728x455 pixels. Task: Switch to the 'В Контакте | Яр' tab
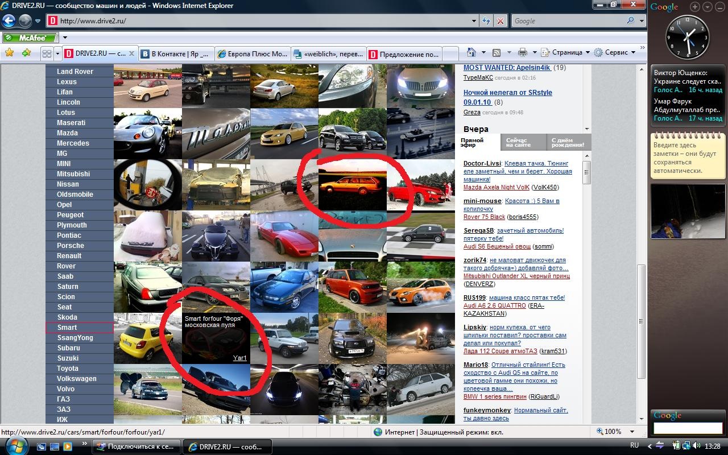pyautogui.click(x=176, y=53)
